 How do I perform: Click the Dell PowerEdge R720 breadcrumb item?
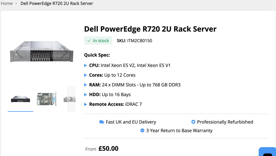[57, 4]
